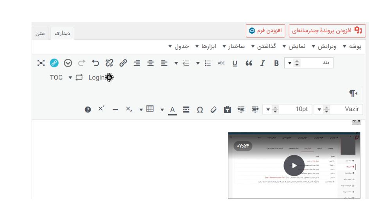Click the 07:54 duration badge on video
The height and width of the screenshot is (220, 391).
243,146
